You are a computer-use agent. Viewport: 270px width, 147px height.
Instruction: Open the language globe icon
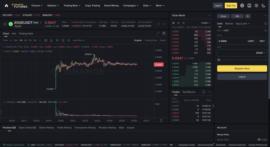click(x=242, y=6)
